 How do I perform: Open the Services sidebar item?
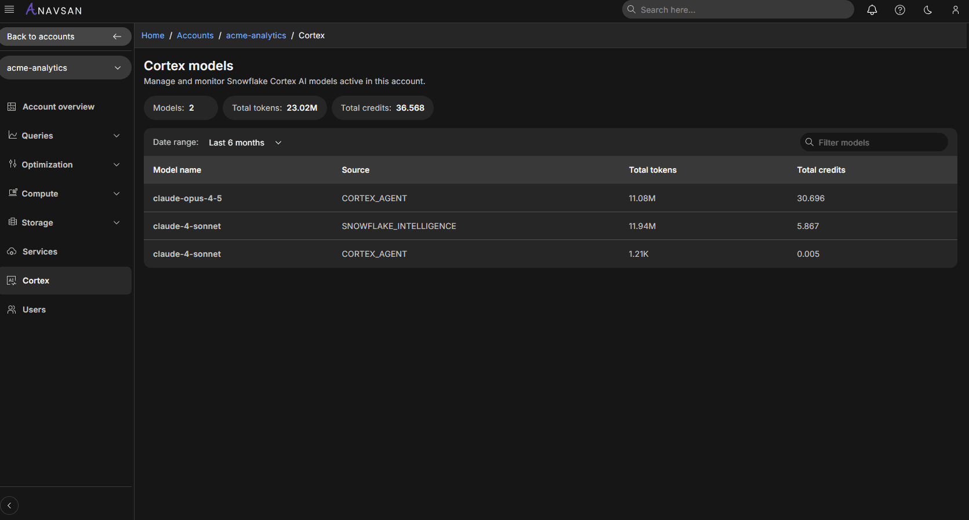(66, 252)
